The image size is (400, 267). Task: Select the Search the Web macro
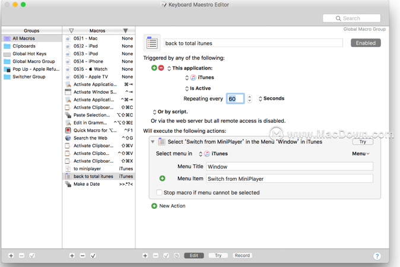click(99, 138)
